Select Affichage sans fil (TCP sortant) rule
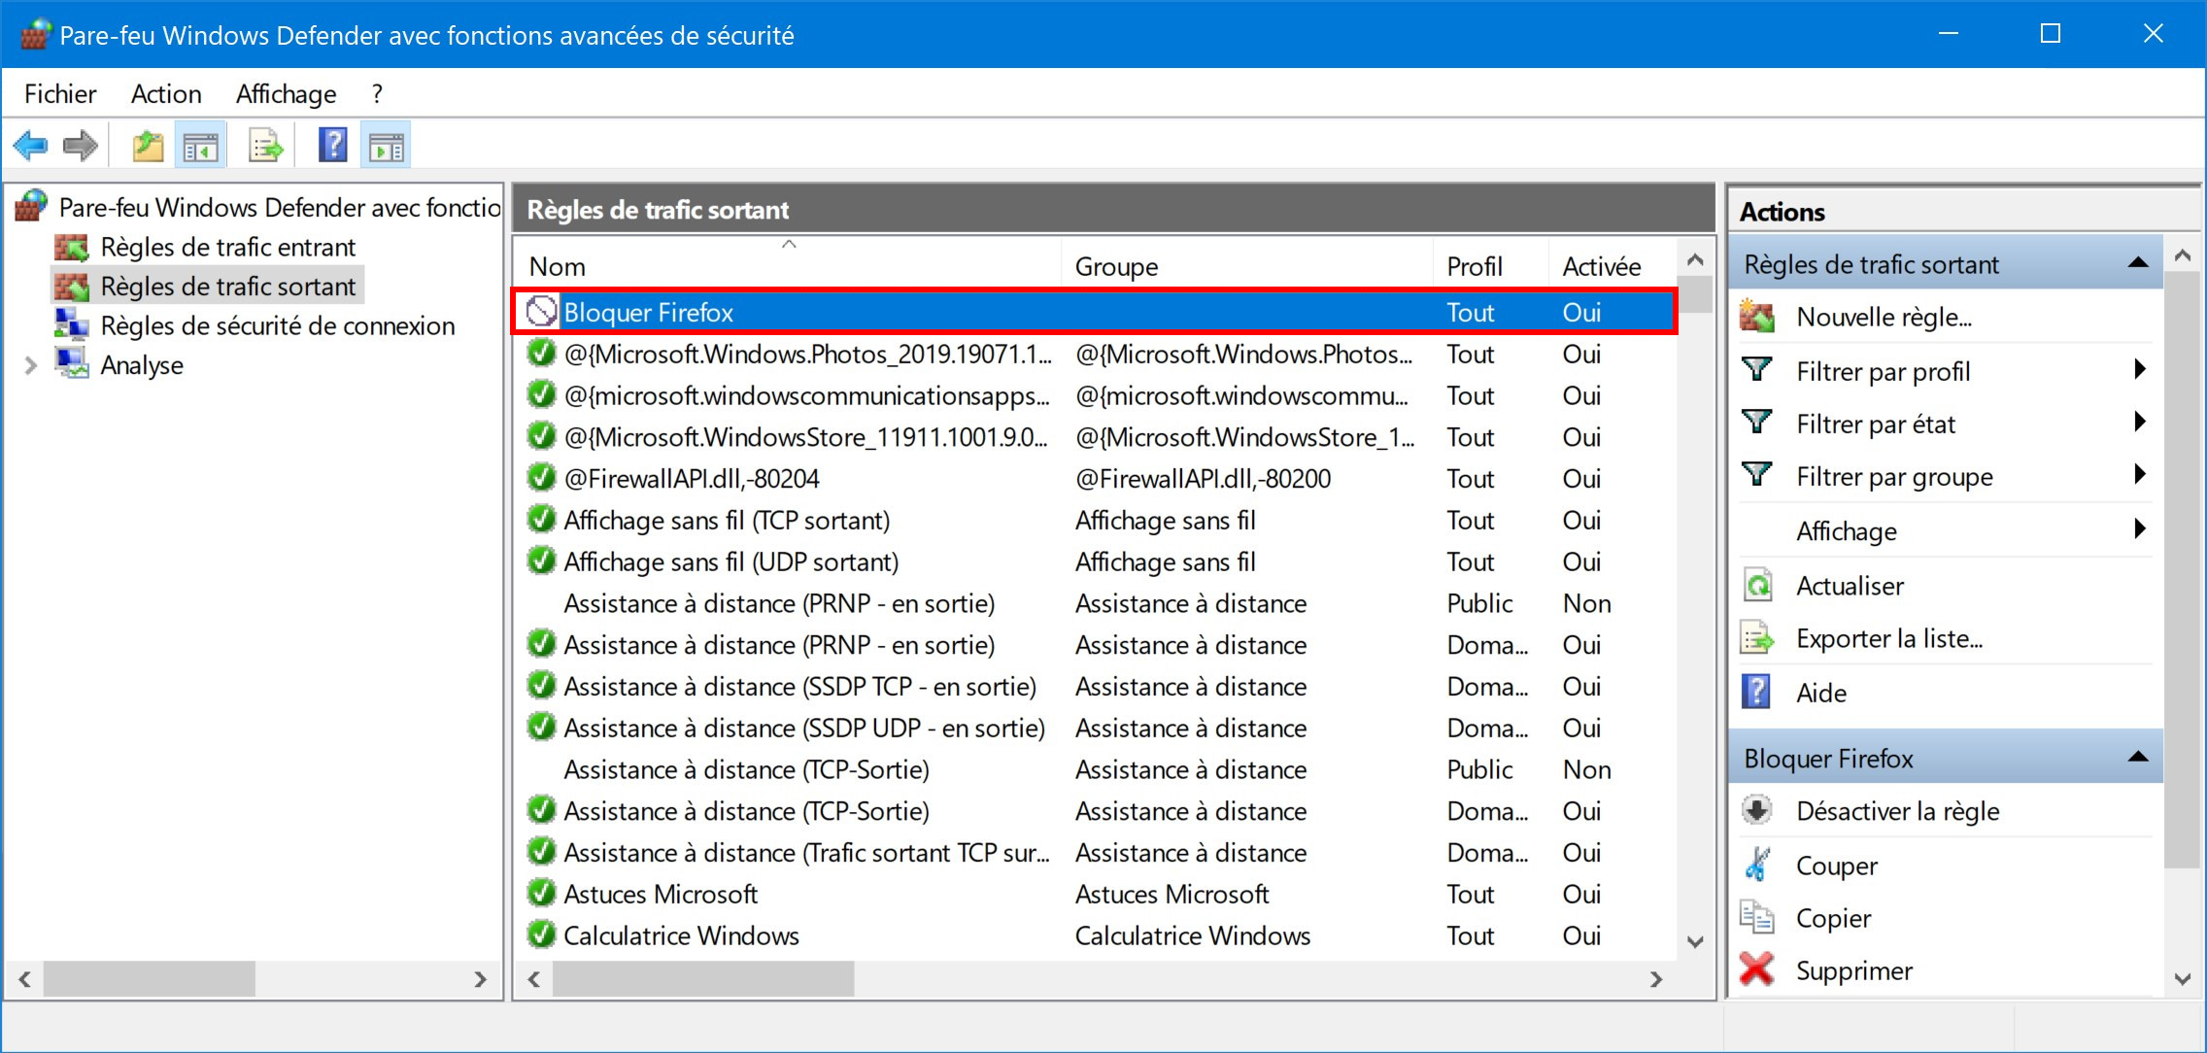2207x1053 pixels. tap(727, 520)
